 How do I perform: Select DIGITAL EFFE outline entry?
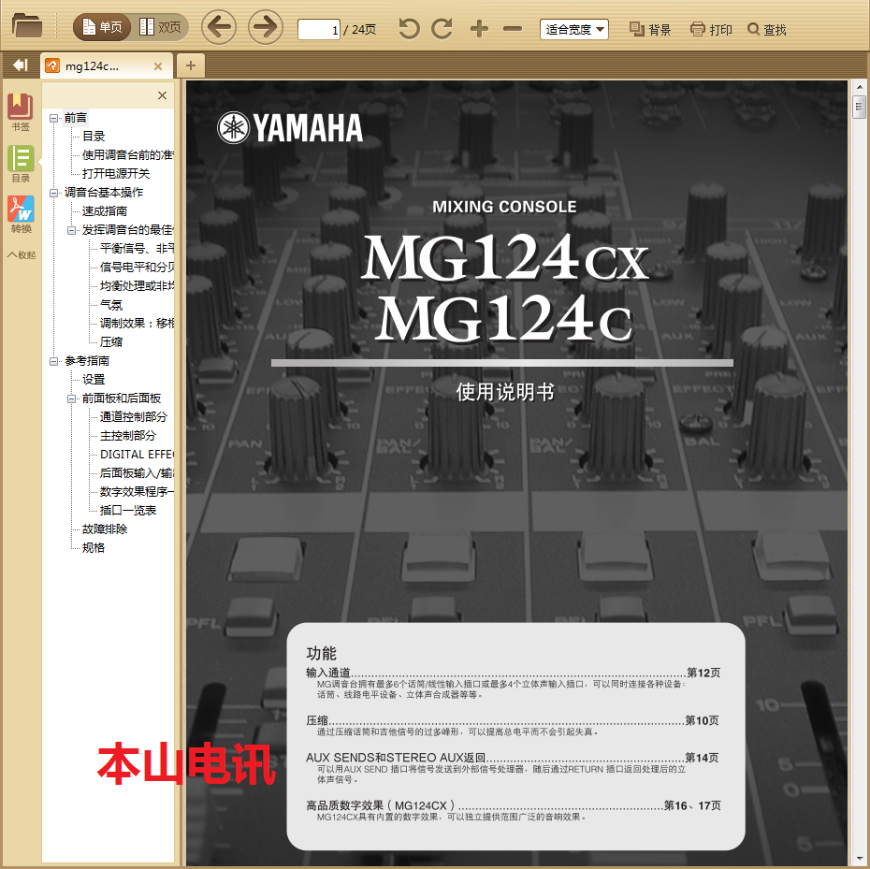click(137, 455)
